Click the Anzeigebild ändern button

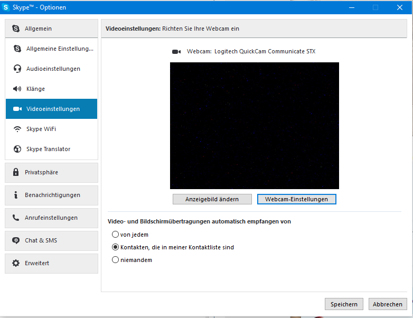click(x=212, y=199)
